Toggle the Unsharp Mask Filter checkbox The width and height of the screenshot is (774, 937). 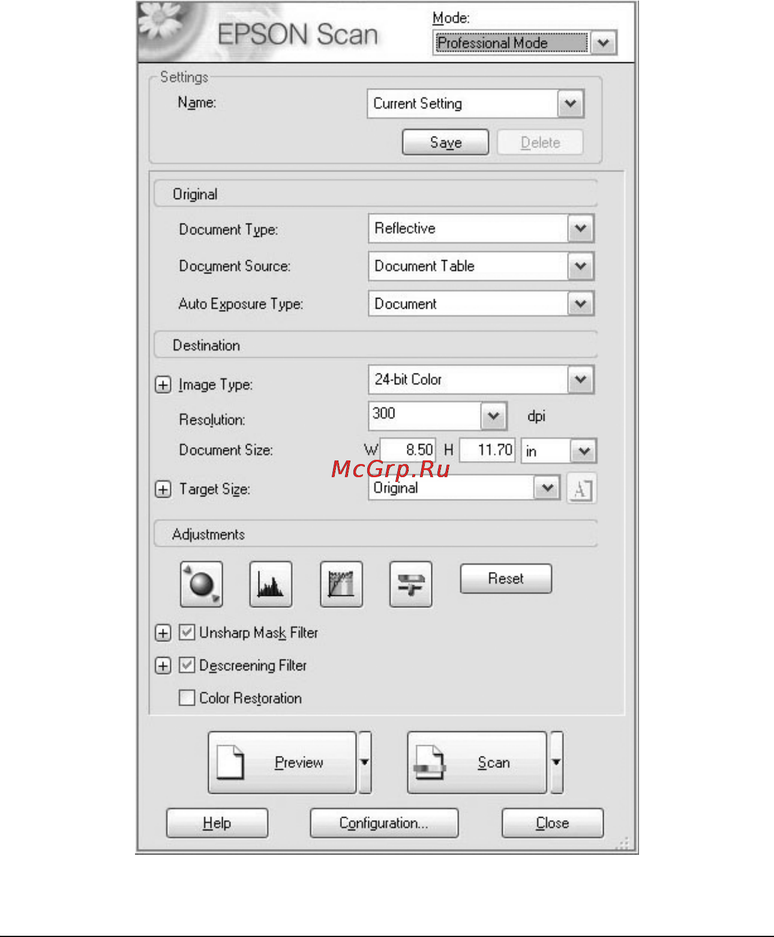tap(187, 632)
